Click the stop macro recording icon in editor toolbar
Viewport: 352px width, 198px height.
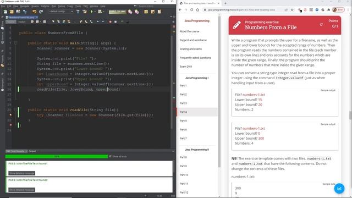pyautogui.click(x=116, y=22)
